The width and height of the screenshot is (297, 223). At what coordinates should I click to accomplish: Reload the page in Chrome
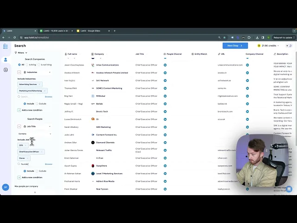[x=14, y=38]
